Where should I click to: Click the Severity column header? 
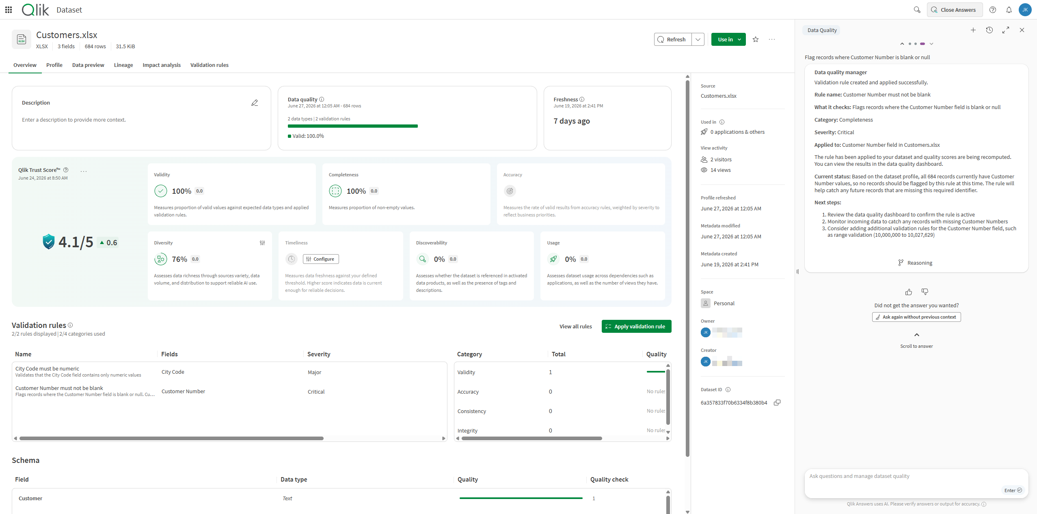point(319,354)
